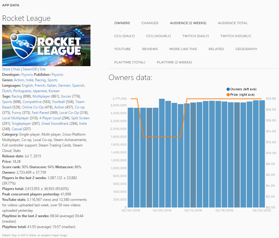Click the 'Price: 18.2€' text

click(11, 162)
